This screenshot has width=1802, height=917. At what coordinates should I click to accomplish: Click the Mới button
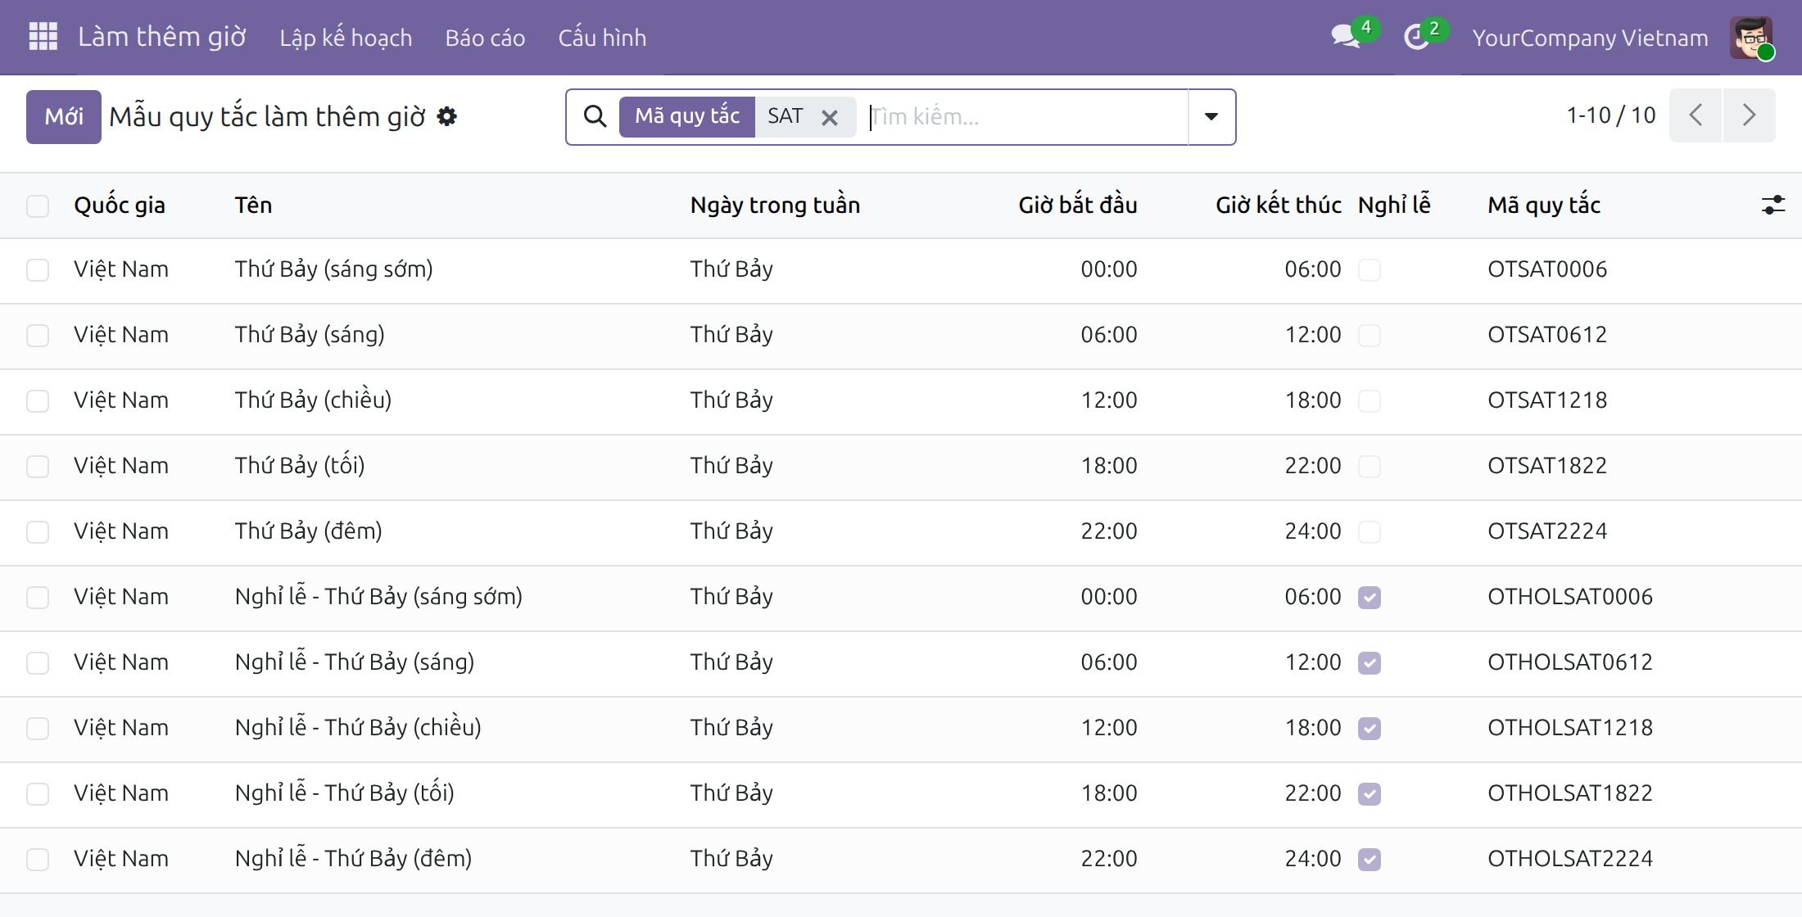[x=64, y=116]
